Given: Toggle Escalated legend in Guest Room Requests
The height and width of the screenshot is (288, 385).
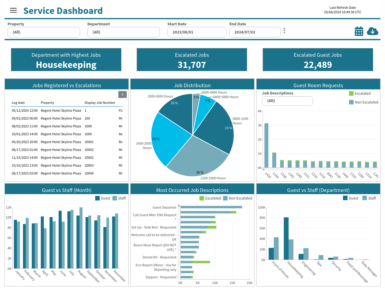Looking at the screenshot, I should point(360,94).
